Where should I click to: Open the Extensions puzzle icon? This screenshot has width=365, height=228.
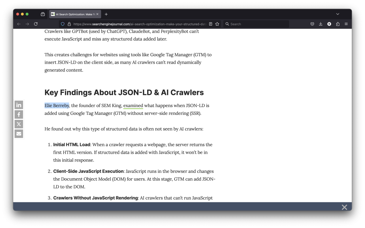338,24
